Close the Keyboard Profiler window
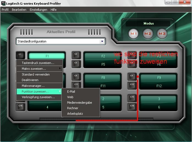This screenshot has height=142, width=192. [185, 2]
